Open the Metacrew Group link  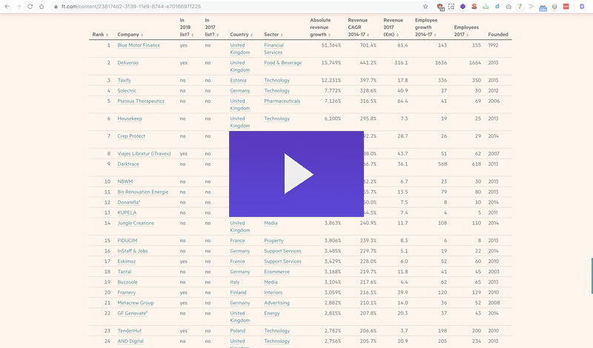point(136,303)
